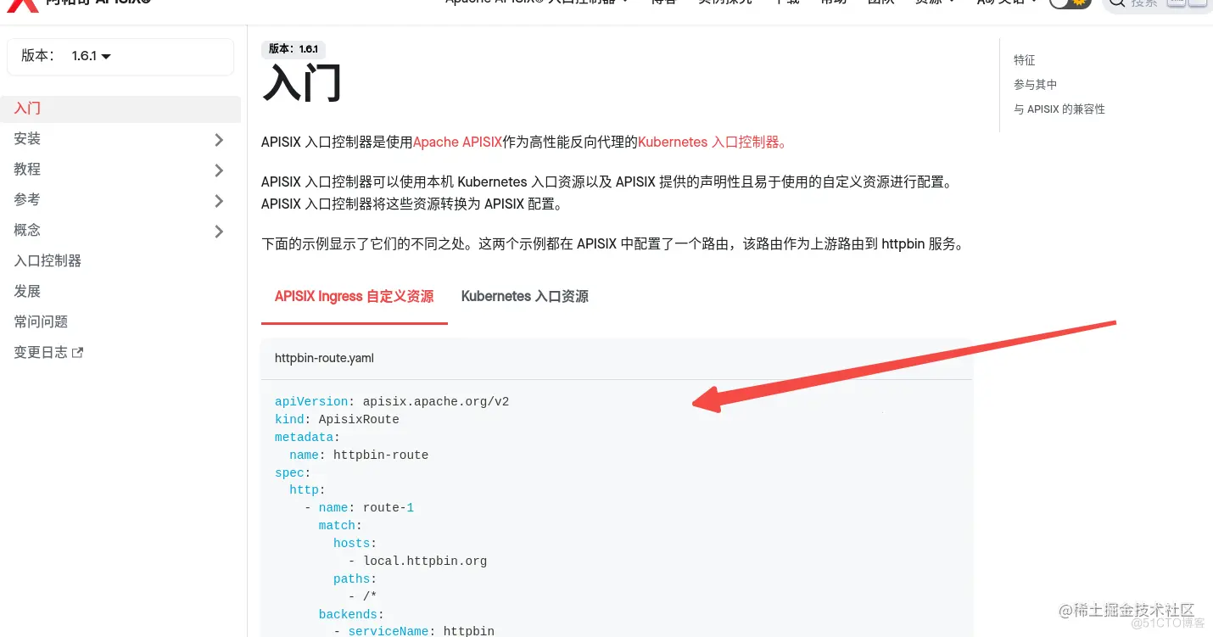Follow the Kubernetes 入口控制器 link

click(x=712, y=142)
